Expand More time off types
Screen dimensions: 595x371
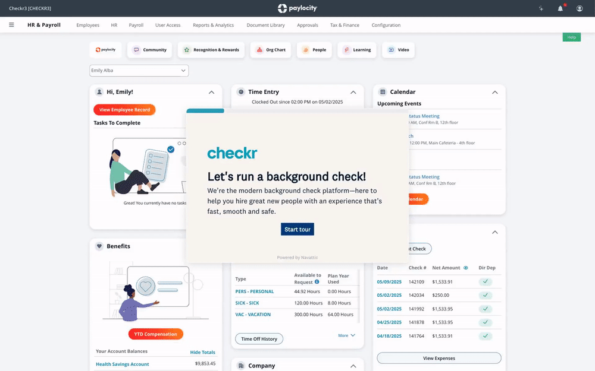(346, 335)
